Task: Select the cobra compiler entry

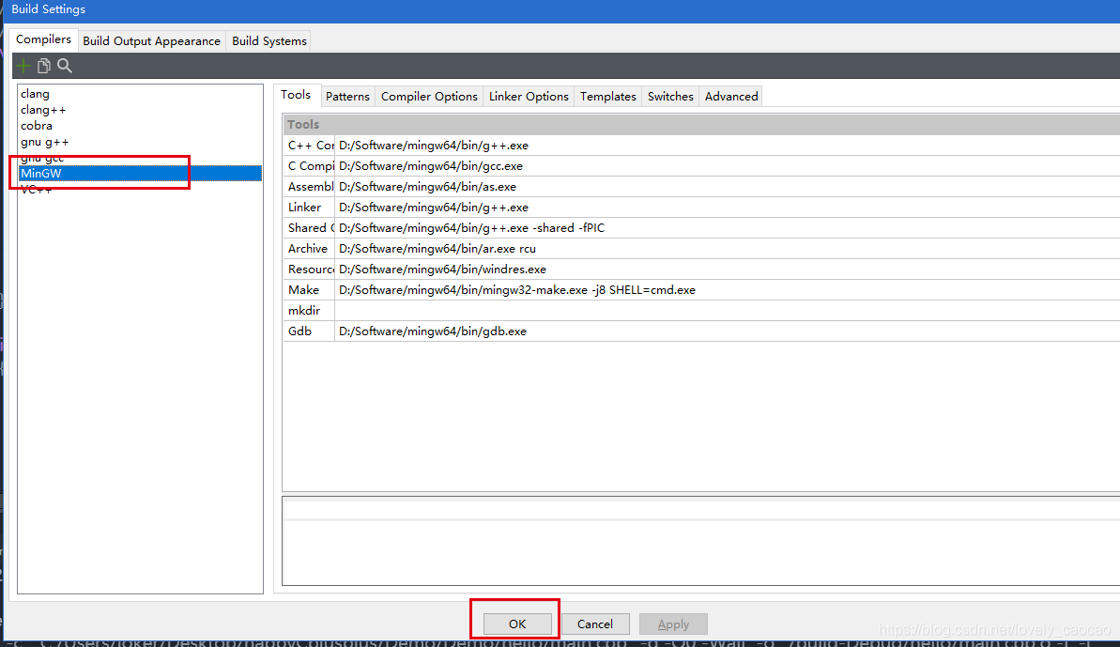Action: pyautogui.click(x=37, y=125)
